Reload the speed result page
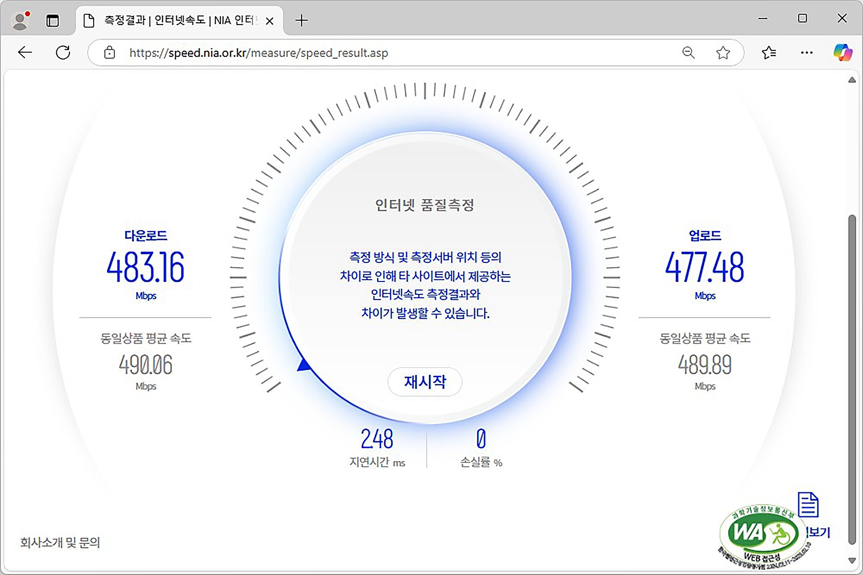 tap(63, 53)
